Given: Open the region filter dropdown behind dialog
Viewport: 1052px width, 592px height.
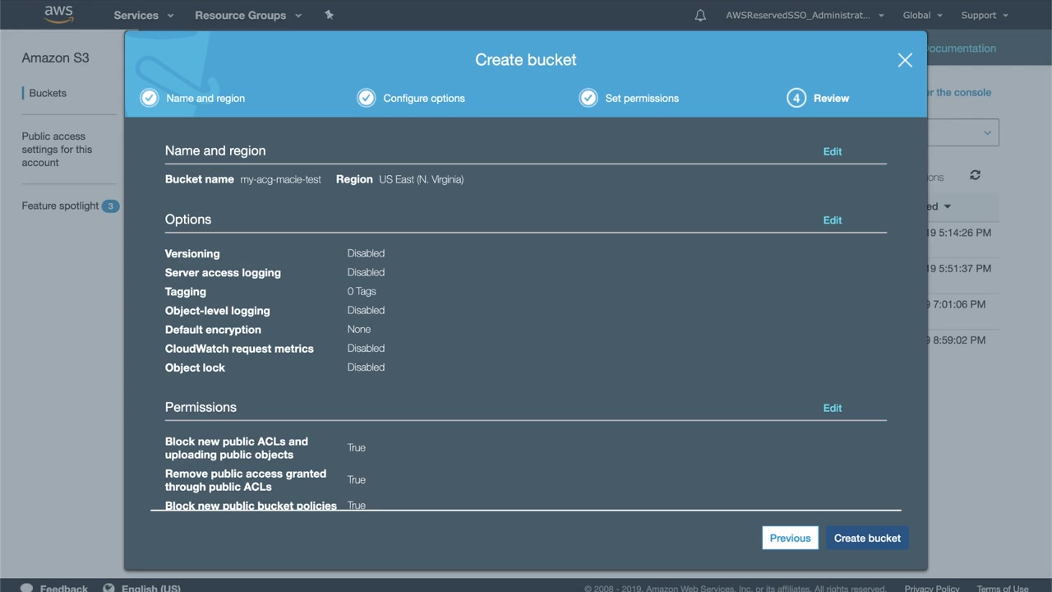Looking at the screenshot, I should [963, 132].
